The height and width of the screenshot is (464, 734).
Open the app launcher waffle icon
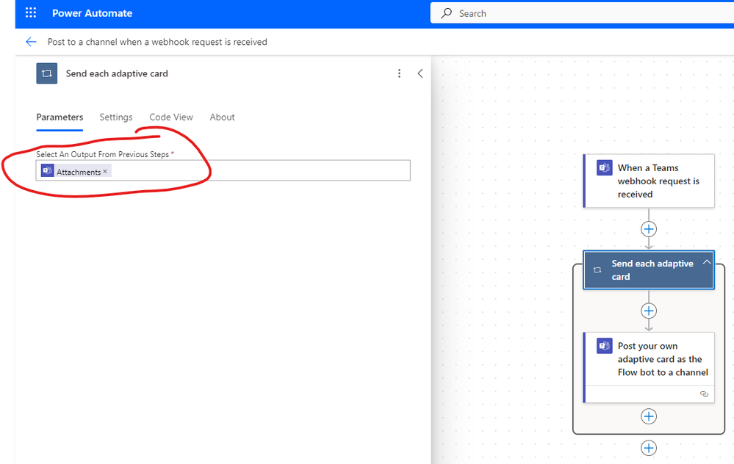[31, 12]
